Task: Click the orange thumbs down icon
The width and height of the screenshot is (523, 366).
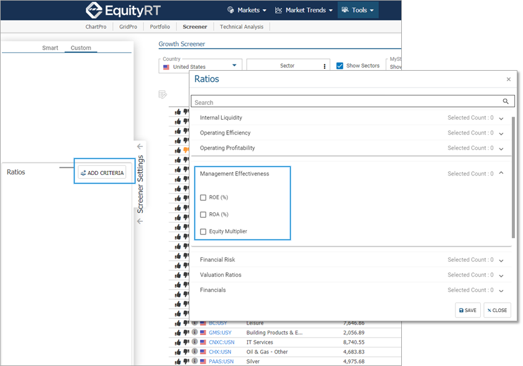Action: [186, 150]
